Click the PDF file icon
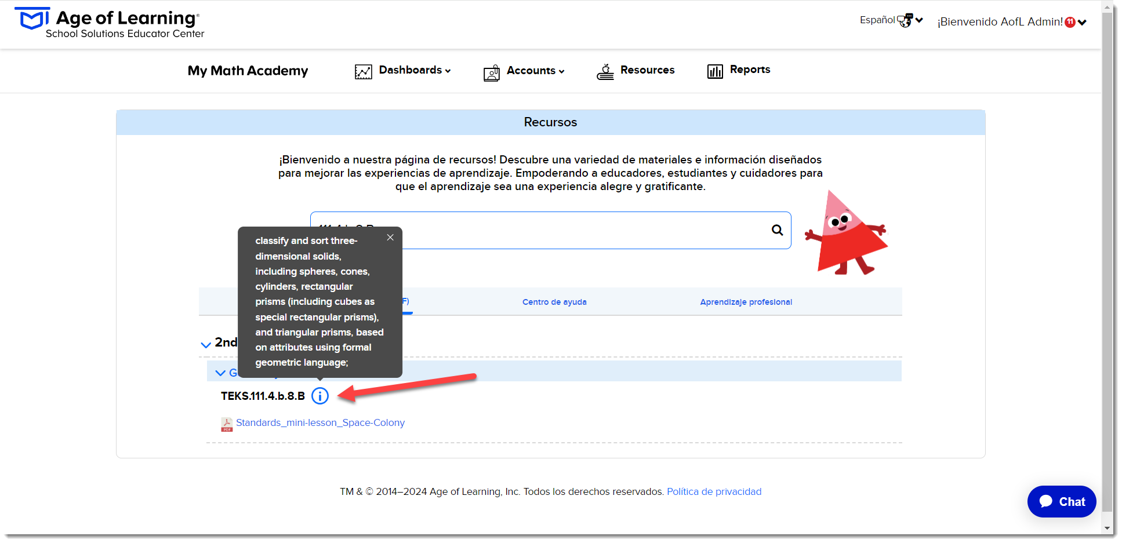 click(x=227, y=424)
